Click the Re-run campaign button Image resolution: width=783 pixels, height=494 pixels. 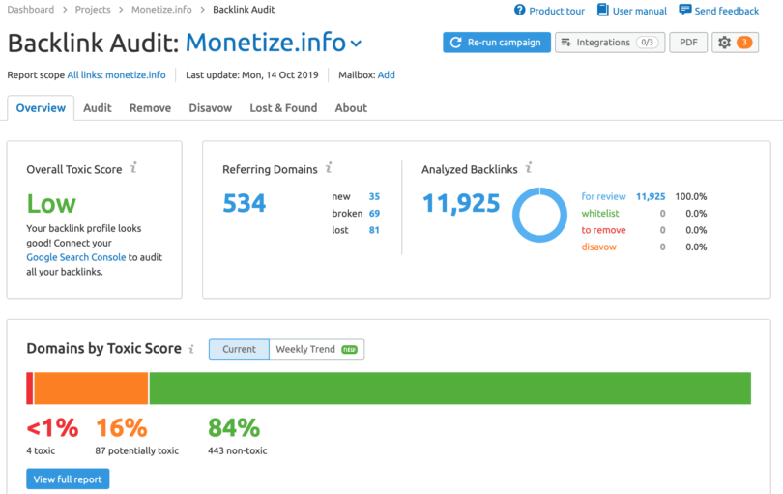497,43
